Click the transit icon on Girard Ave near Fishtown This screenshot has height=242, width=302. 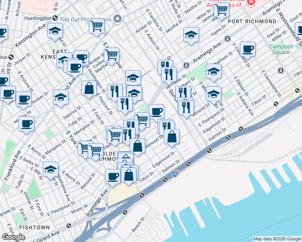69,225
